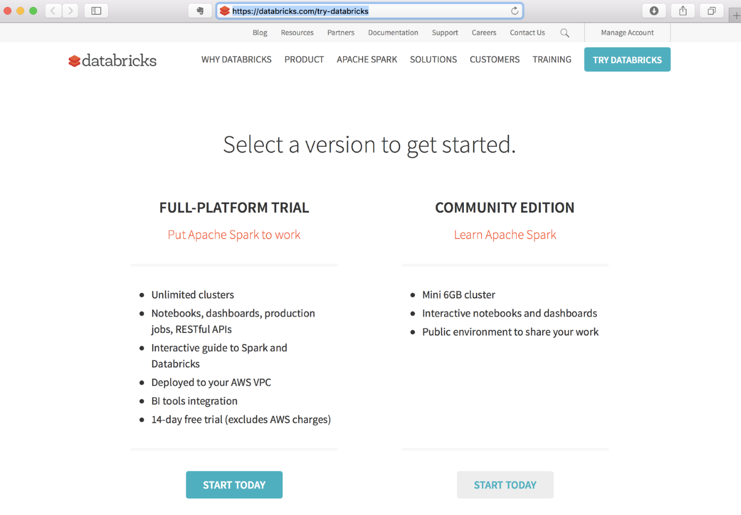Go to Manage Account link
Viewport: 741px width, 515px height.
pos(627,33)
